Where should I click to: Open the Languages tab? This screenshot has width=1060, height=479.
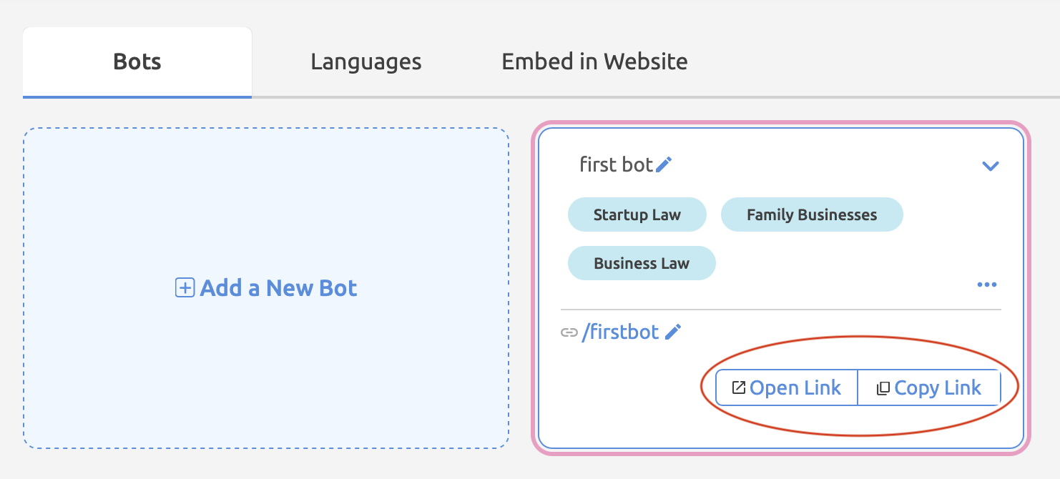(x=365, y=62)
